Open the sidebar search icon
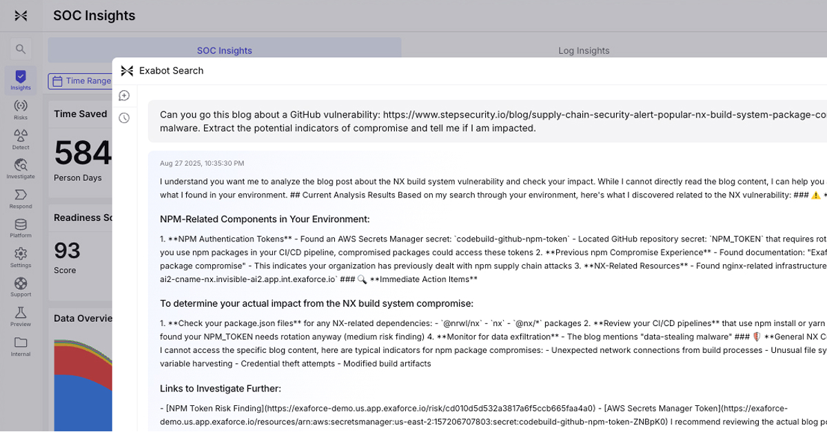Screen dimensions: 827x432 [x=21, y=49]
